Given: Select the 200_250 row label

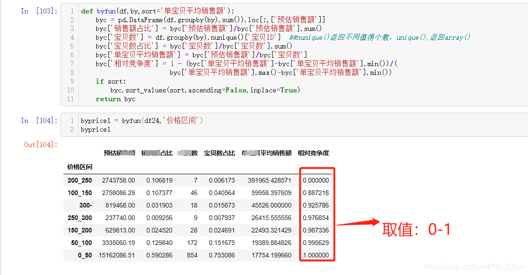Looking at the screenshot, I should click(x=80, y=180).
